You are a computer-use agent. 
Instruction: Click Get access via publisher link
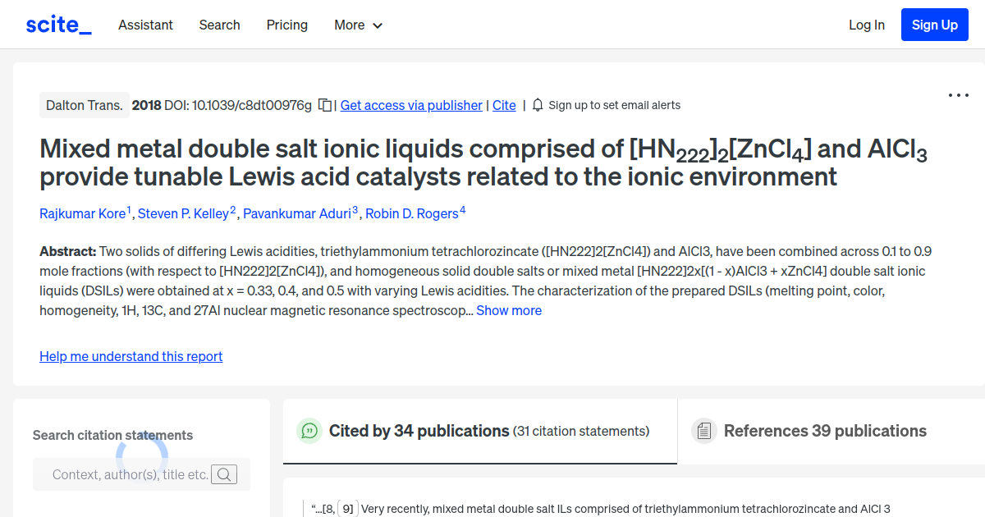coord(410,105)
